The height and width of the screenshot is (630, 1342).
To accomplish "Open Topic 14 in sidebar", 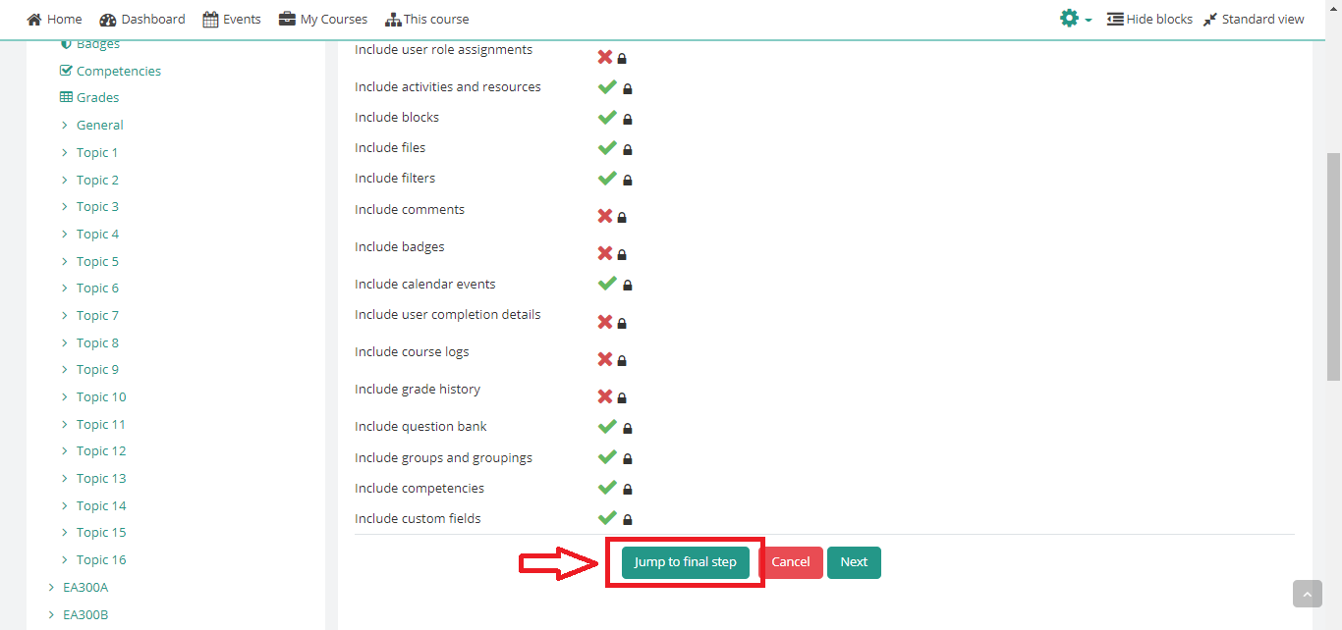I will [101, 505].
